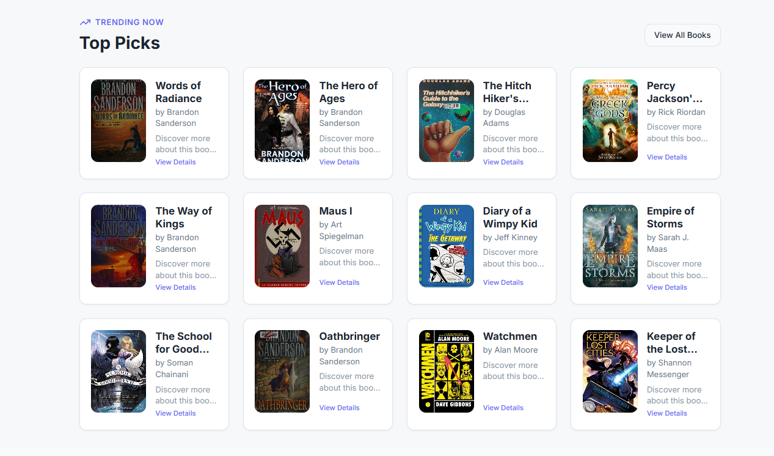The width and height of the screenshot is (774, 456).
Task: Select the Empire of Storms cover
Action: (610, 246)
